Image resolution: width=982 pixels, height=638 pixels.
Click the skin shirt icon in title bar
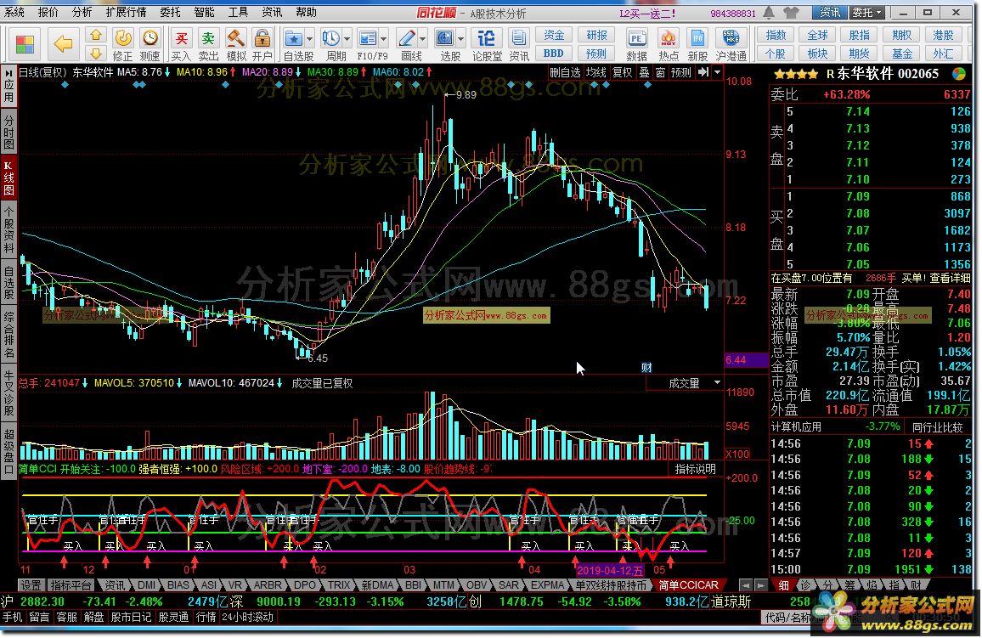[791, 13]
